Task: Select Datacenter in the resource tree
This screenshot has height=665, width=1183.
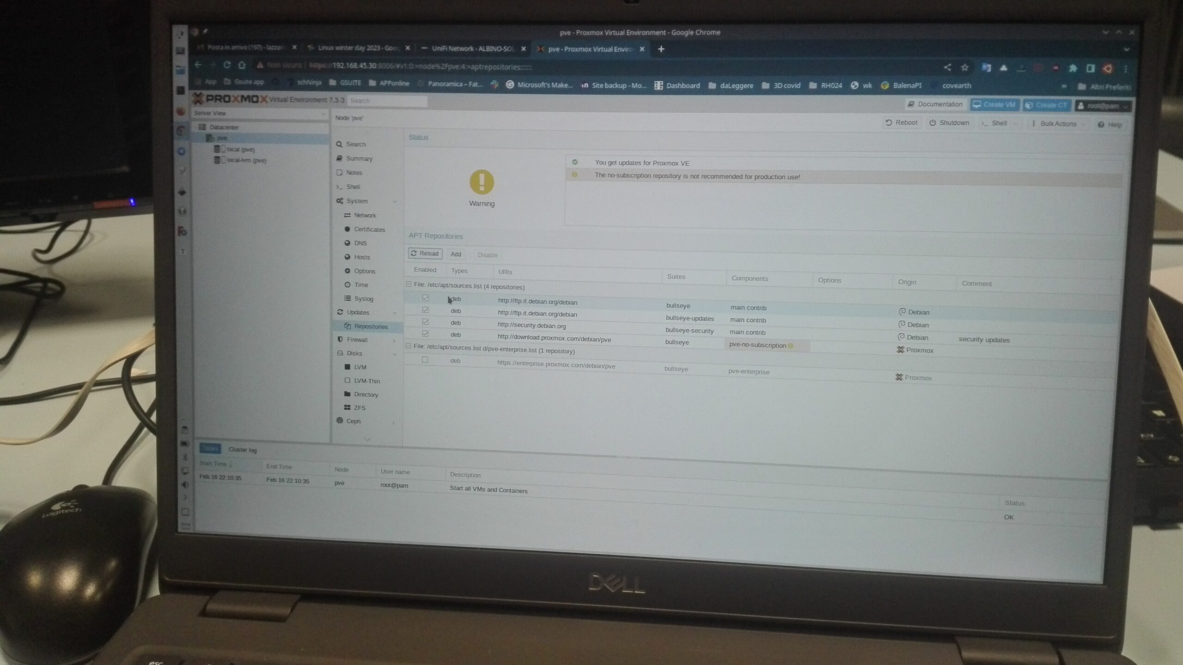Action: tap(224, 127)
